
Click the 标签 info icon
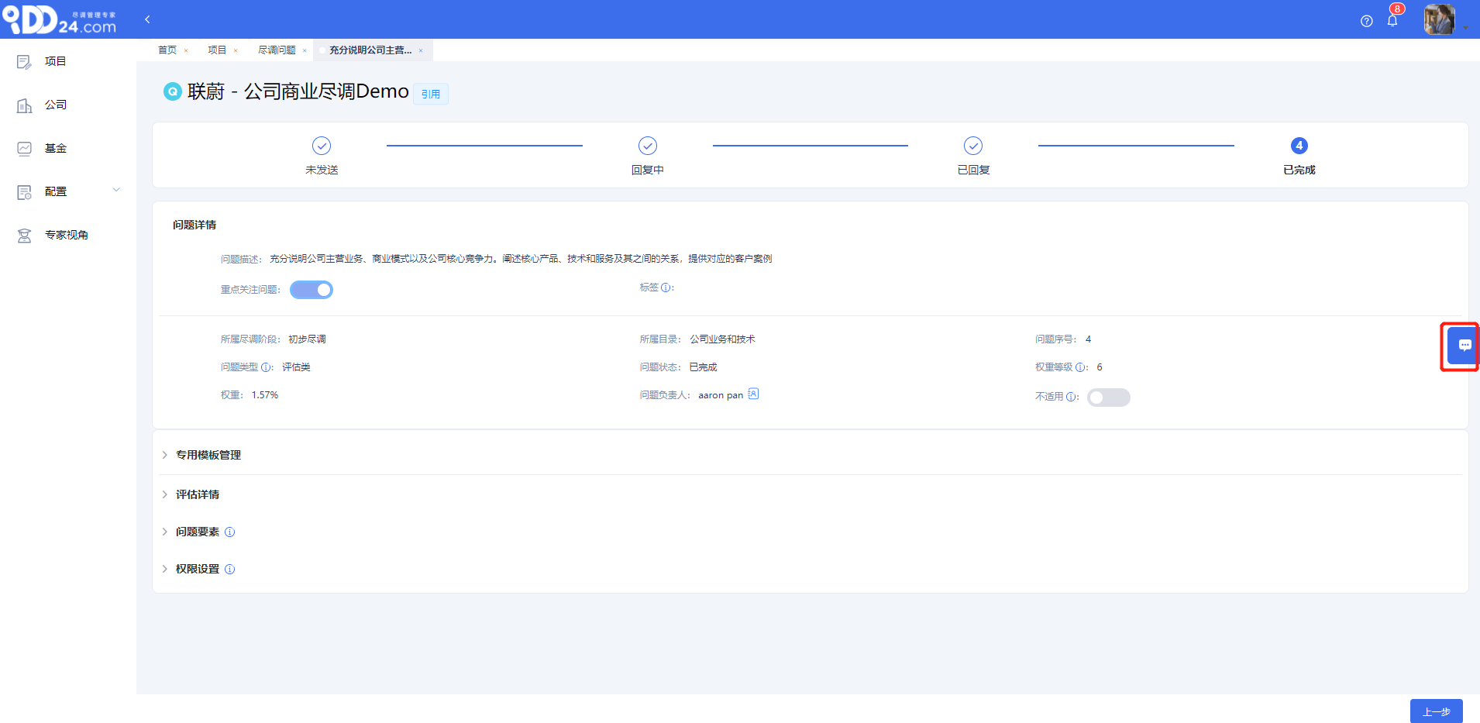click(665, 287)
